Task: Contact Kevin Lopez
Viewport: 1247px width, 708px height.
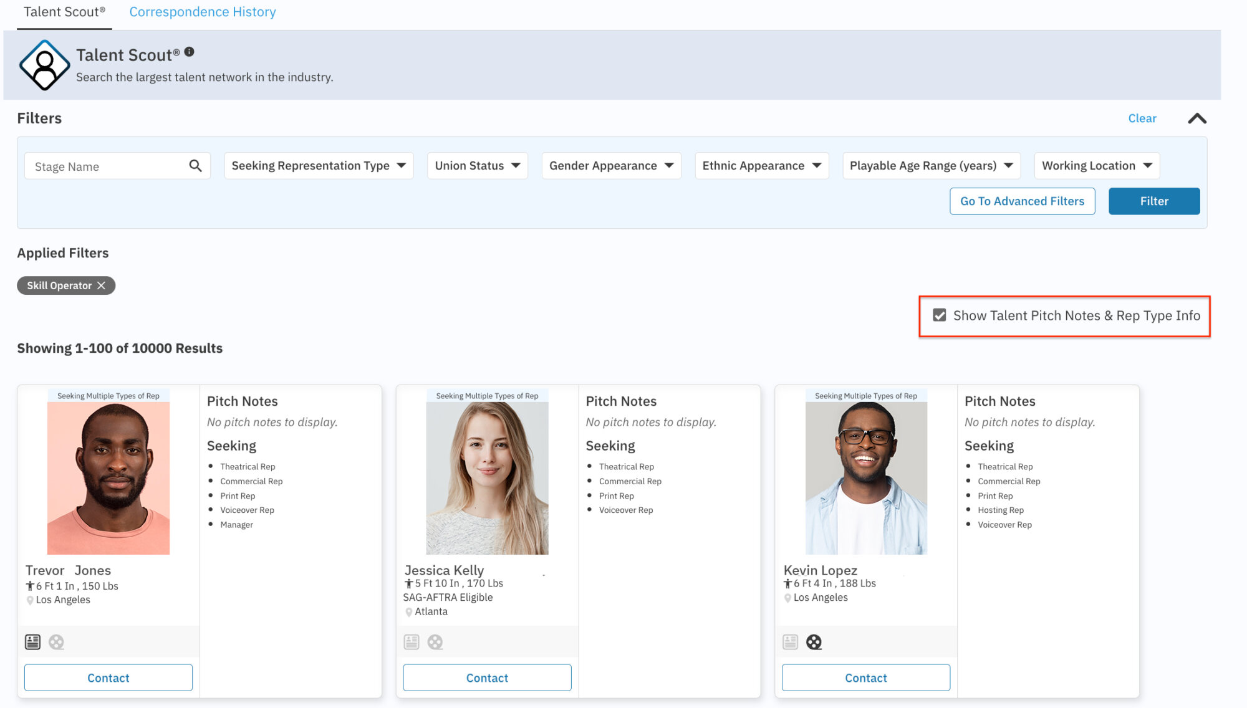Action: point(865,677)
